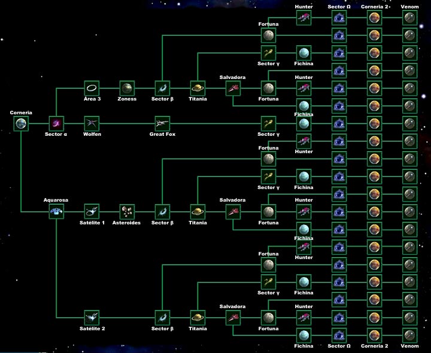Click the "Aquarosa" text label
The height and width of the screenshot is (353, 431).
click(56, 200)
